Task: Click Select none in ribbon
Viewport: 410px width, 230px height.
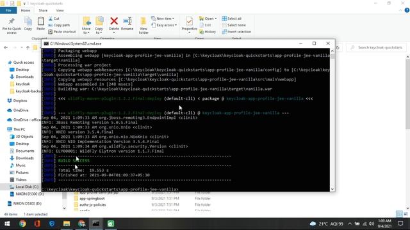Action: pos(234,25)
